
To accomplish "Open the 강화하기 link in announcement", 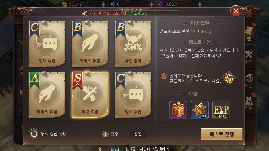I will pos(138,13).
